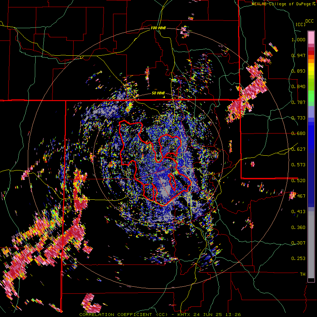The height and width of the screenshot is (317, 317).
Task: Pick the black bottom segment of color bar
Action: click(x=311, y=280)
